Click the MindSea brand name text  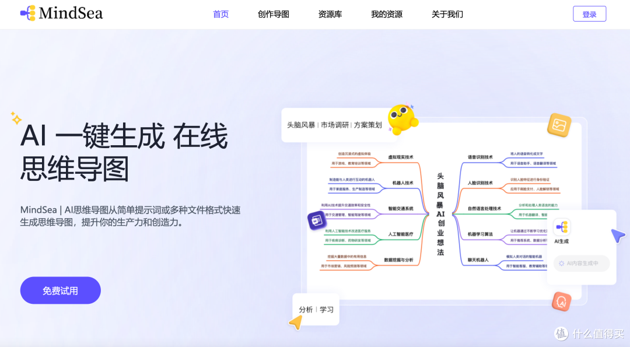click(x=71, y=13)
